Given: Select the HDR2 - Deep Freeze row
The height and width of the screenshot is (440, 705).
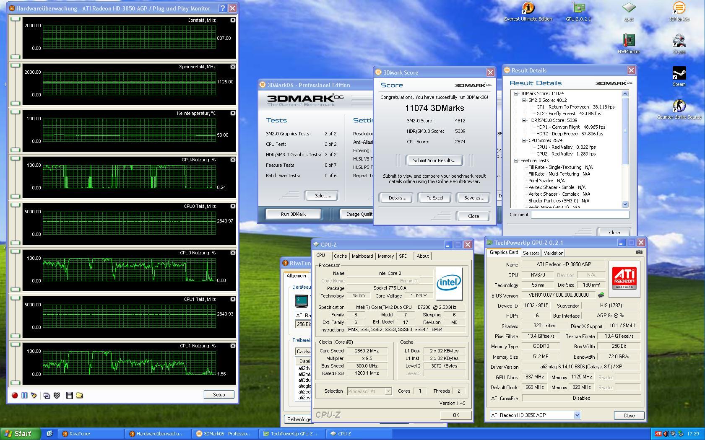Looking at the screenshot, I should (x=570, y=134).
